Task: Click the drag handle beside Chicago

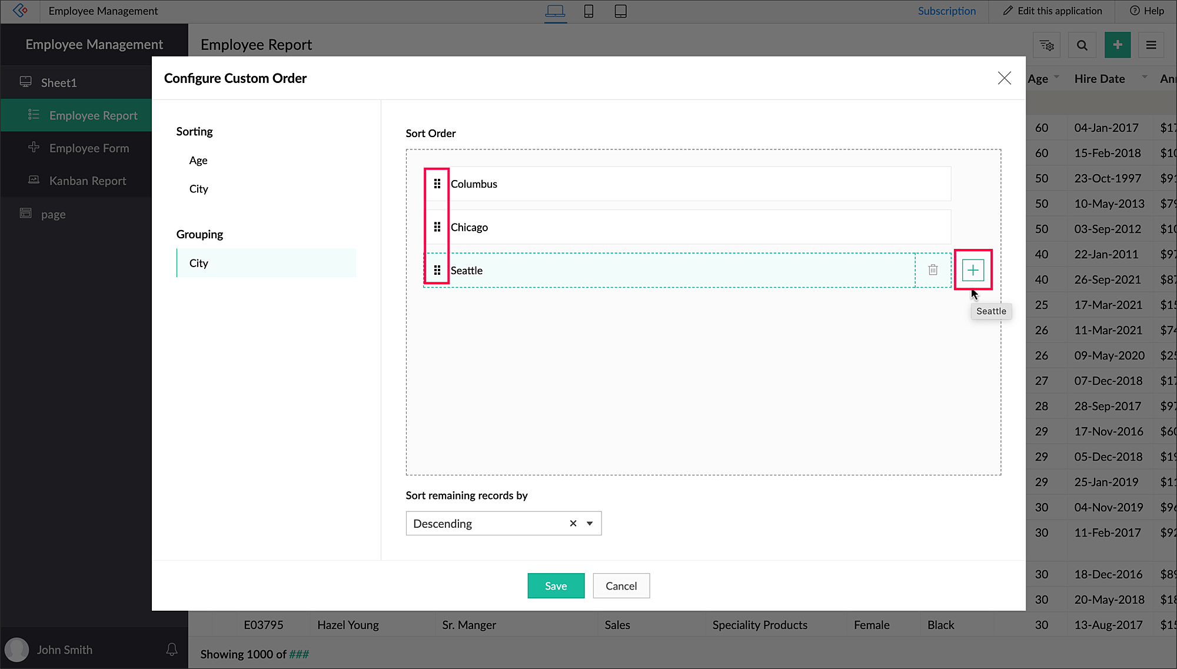Action: [x=437, y=227]
